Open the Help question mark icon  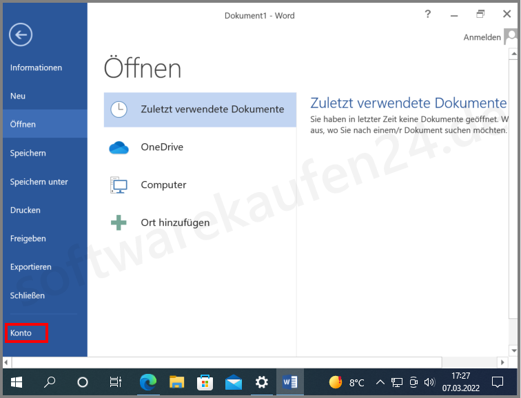coord(428,14)
